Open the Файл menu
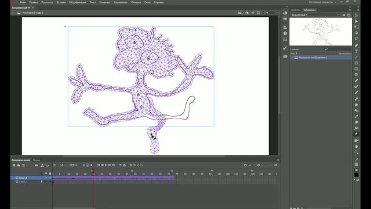Image resolution: width=371 pixels, height=209 pixels. [x=23, y=2]
